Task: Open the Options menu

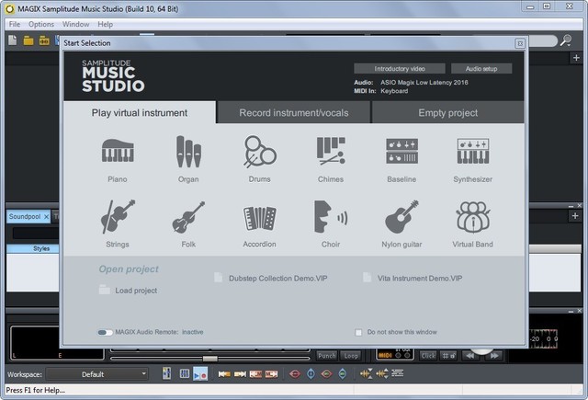Action: coord(41,24)
